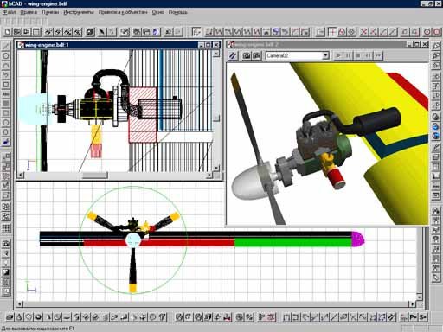Toggle the P+ button in bottom toolbar
Image resolution: width=443 pixels, height=332 pixels.
coord(414,317)
